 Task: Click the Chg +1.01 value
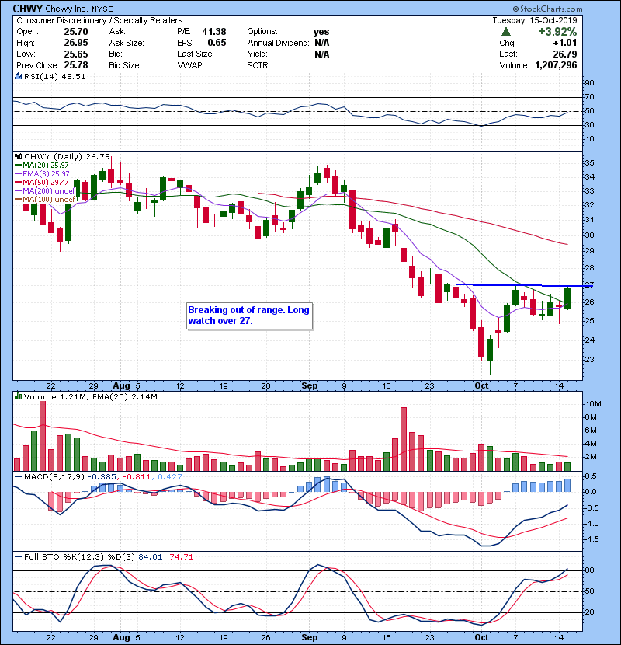pyautogui.click(x=564, y=43)
